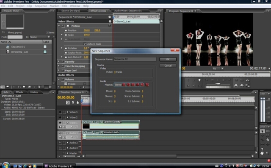Viewport: 271px width, 168px height.
Task: Toggle Video 3 track output eye
Action: [60, 112]
